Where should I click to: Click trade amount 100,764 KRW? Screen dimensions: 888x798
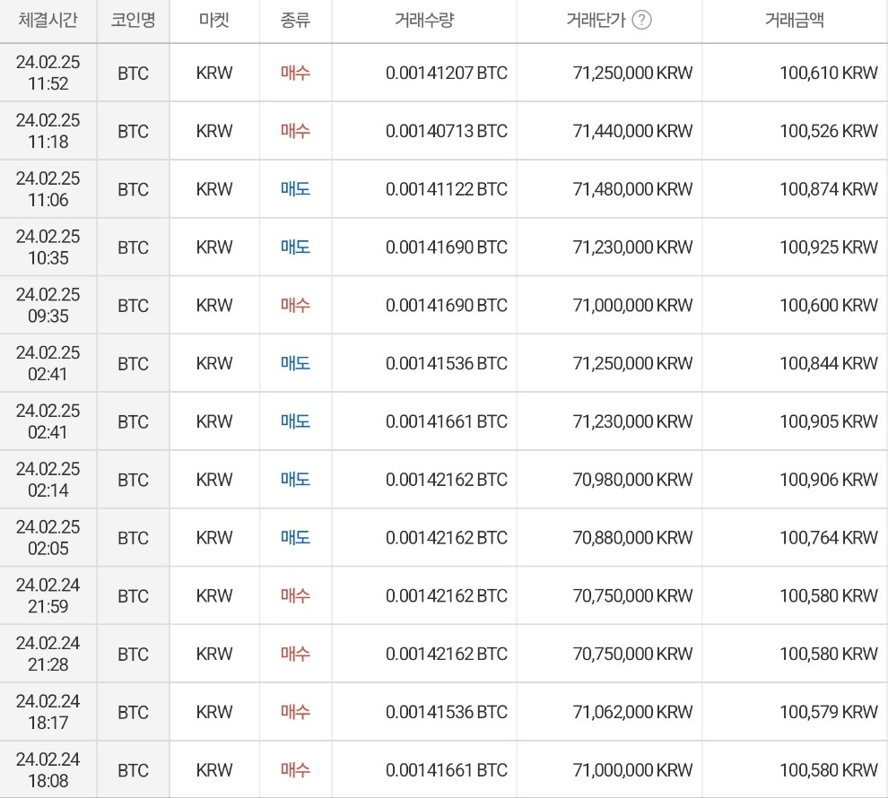[829, 538]
